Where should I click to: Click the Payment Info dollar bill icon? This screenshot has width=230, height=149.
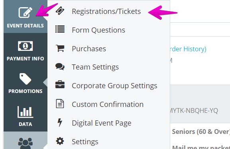pyautogui.click(x=26, y=46)
